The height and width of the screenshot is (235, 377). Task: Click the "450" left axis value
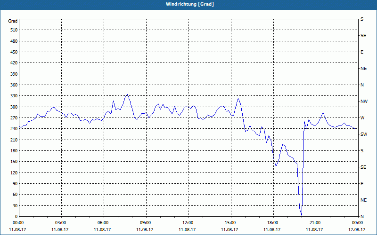14,52
